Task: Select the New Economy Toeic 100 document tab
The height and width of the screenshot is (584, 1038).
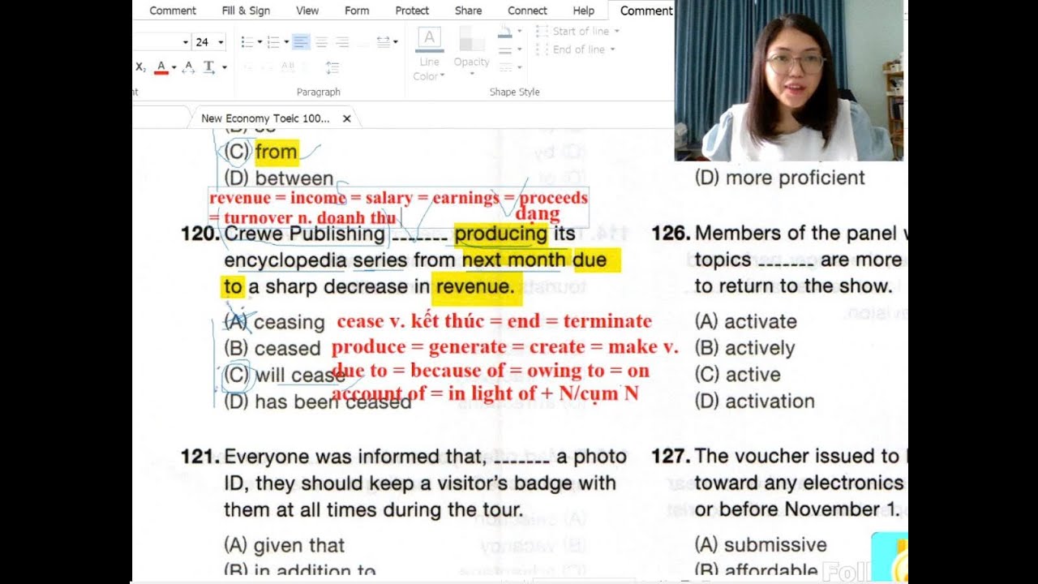Action: coord(273,118)
